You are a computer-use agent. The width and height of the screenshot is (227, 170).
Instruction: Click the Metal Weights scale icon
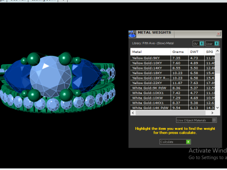132,34
